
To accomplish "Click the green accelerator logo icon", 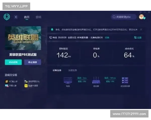I will point(7,17).
